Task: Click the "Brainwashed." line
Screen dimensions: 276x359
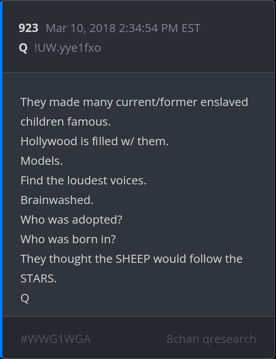Action: [x=57, y=200]
